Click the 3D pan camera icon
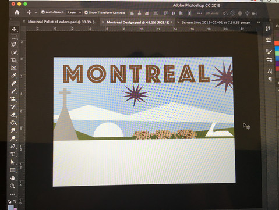 coord(240,13)
